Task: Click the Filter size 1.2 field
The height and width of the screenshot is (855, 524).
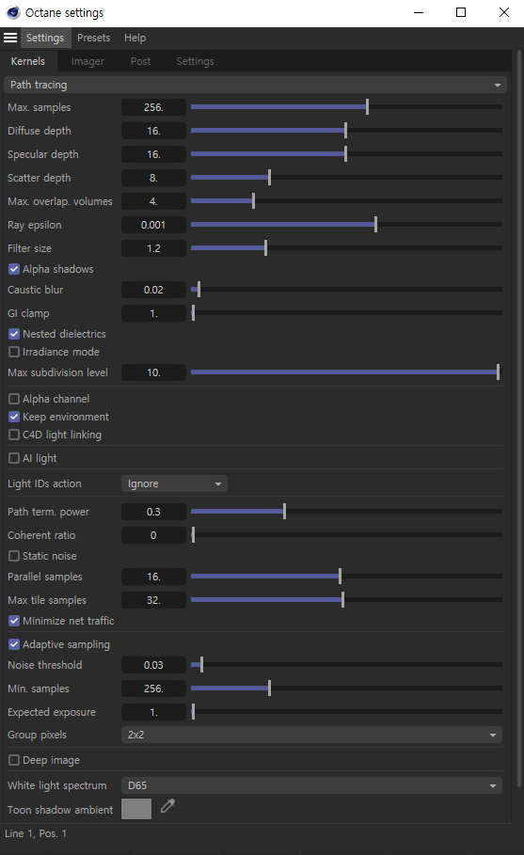Action: [x=153, y=248]
